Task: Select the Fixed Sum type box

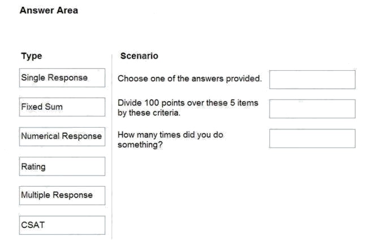Action: pos(62,107)
